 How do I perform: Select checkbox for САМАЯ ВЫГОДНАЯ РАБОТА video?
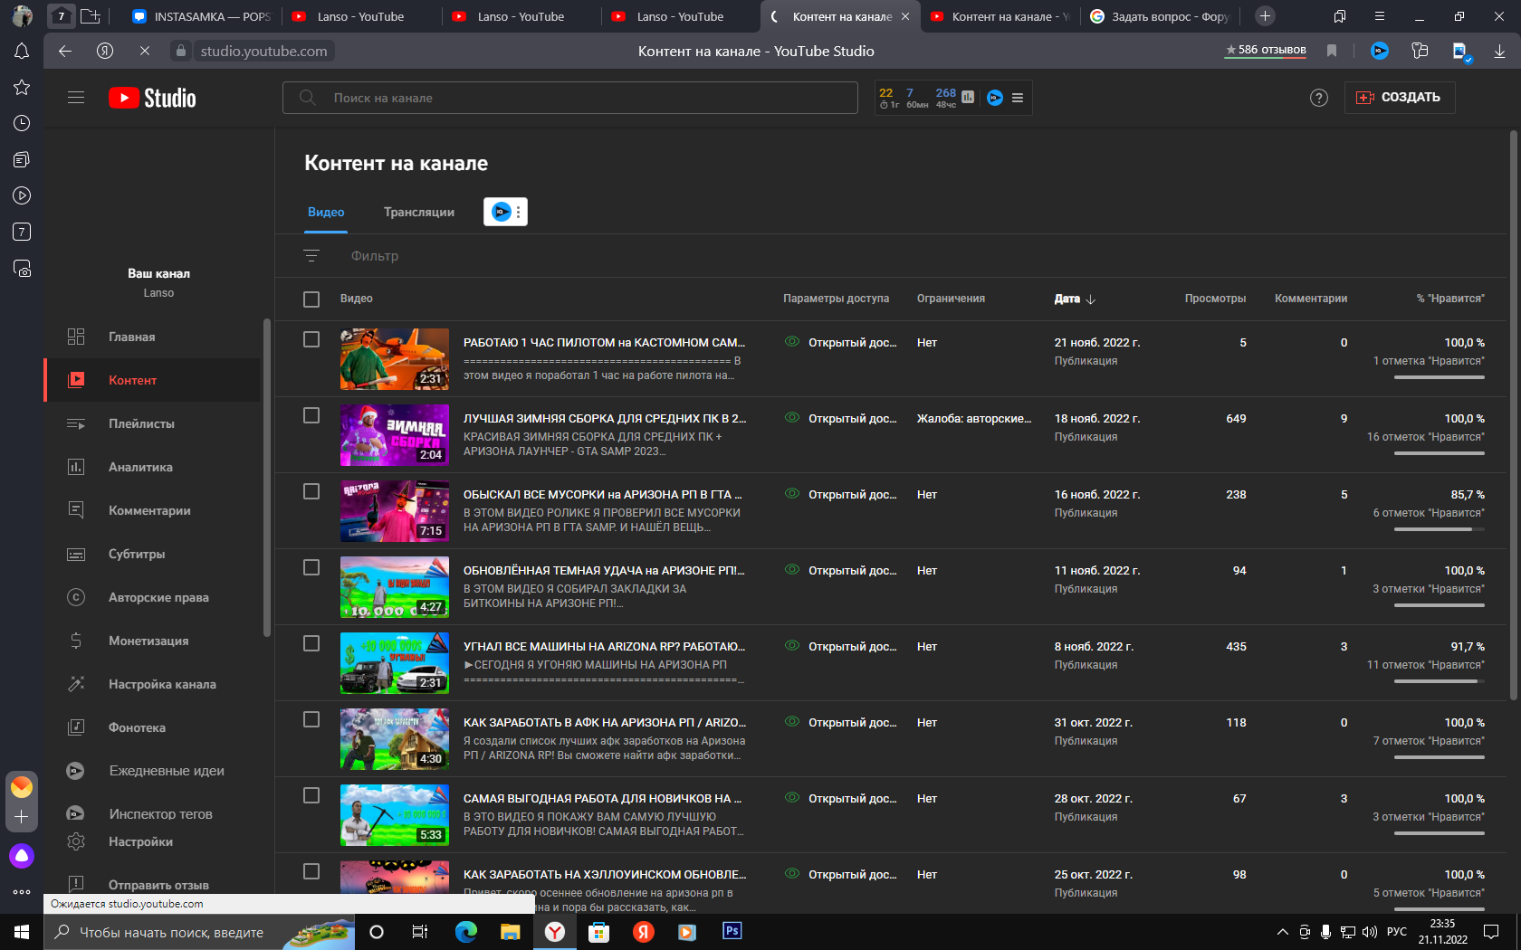point(311,795)
